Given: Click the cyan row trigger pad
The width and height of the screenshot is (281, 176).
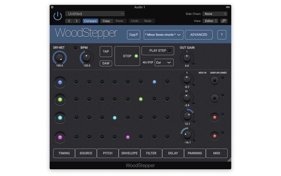Looking at the screenshot, I should (x=60, y=118).
